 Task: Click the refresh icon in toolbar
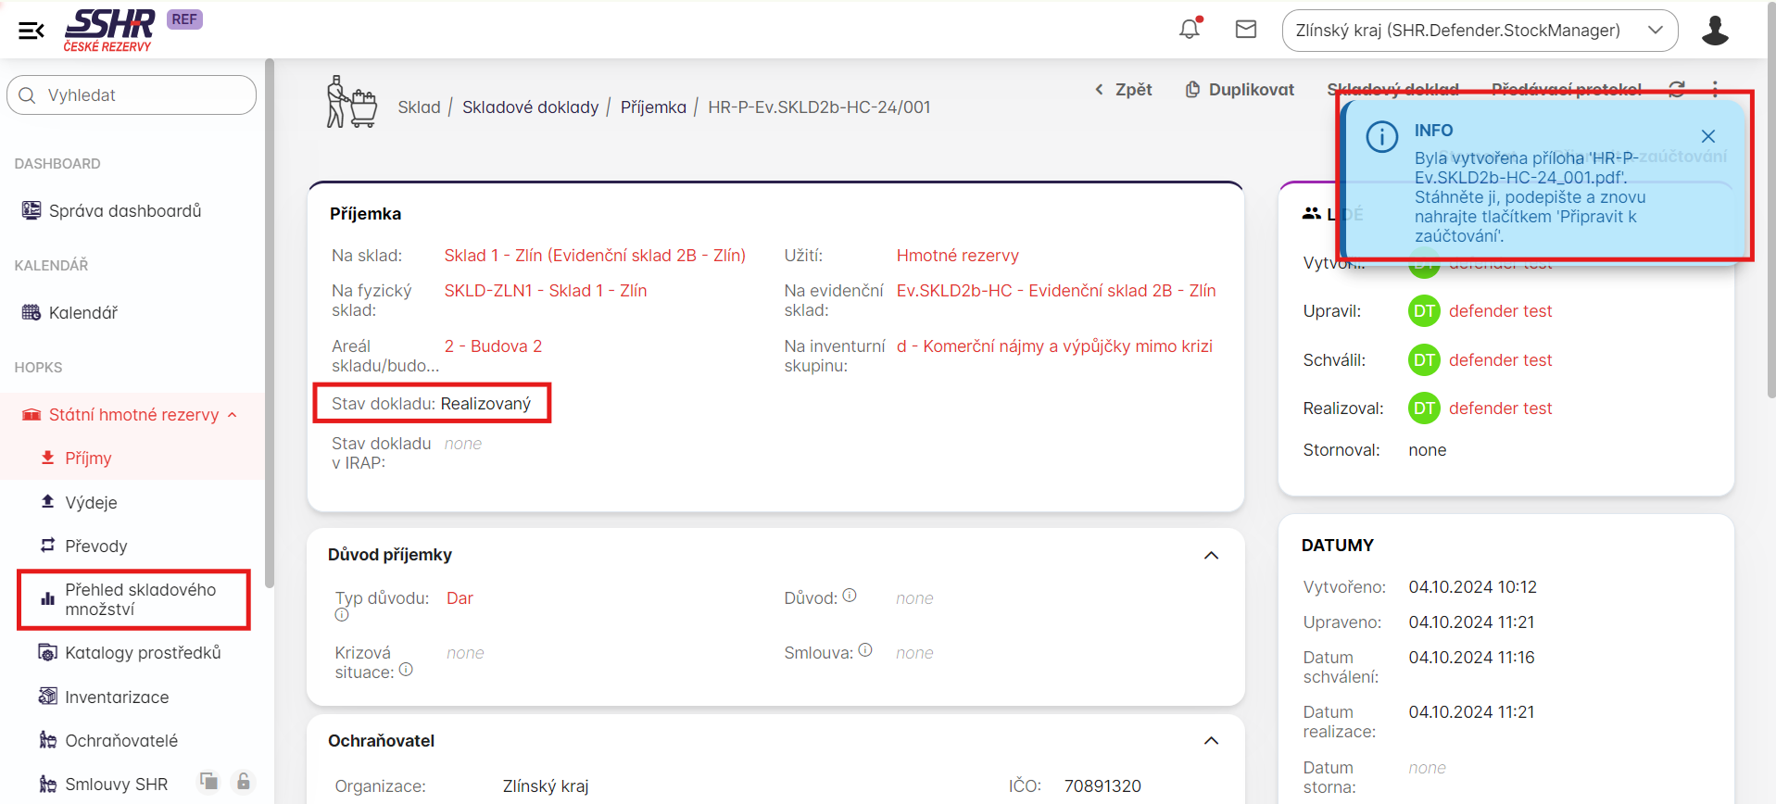pos(1677,89)
